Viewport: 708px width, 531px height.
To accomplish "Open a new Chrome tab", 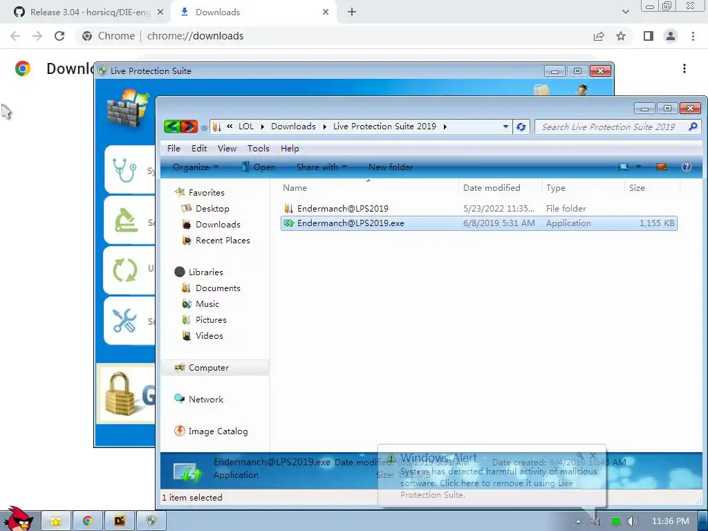I will pyautogui.click(x=352, y=12).
